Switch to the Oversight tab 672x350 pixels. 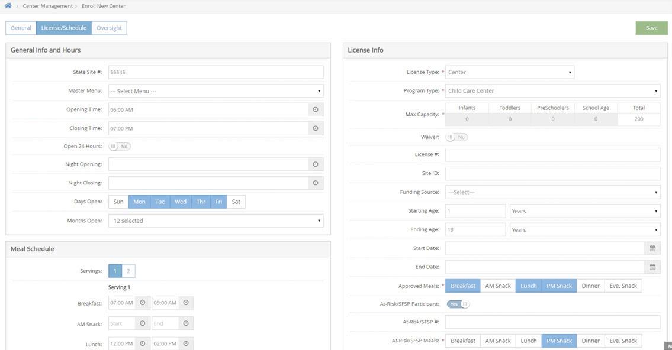coord(109,28)
